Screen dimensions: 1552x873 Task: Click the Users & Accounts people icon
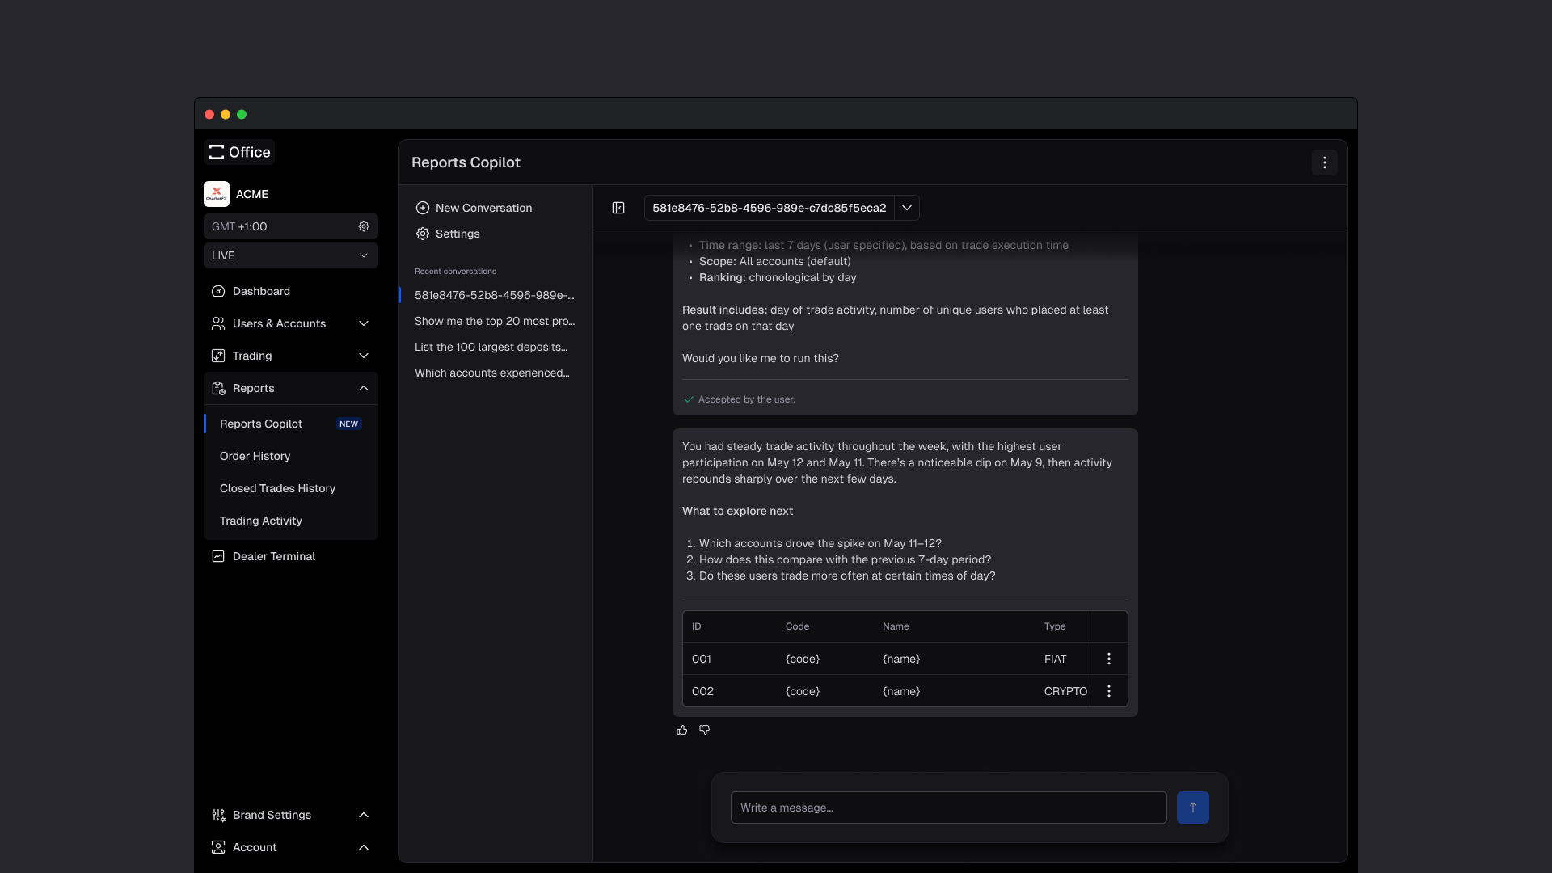pos(218,323)
